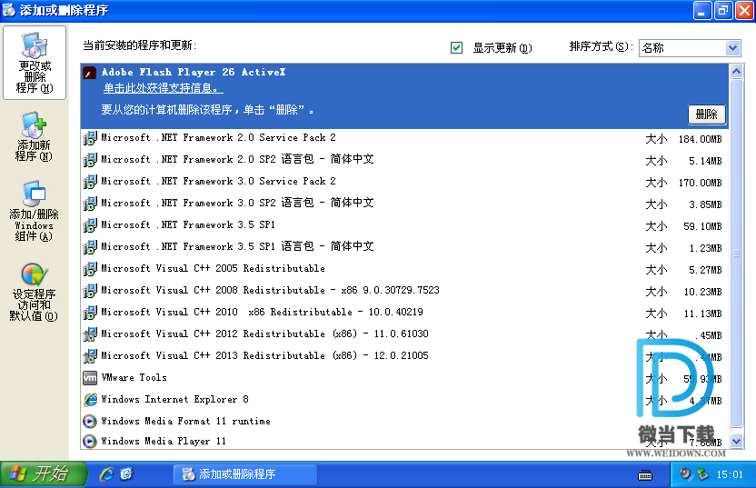Click the 184.00MB size value

pyautogui.click(x=700, y=139)
